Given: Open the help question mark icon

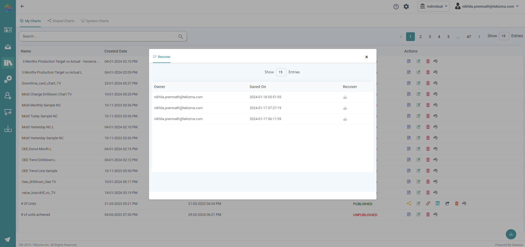Looking at the screenshot, I should click(396, 7).
